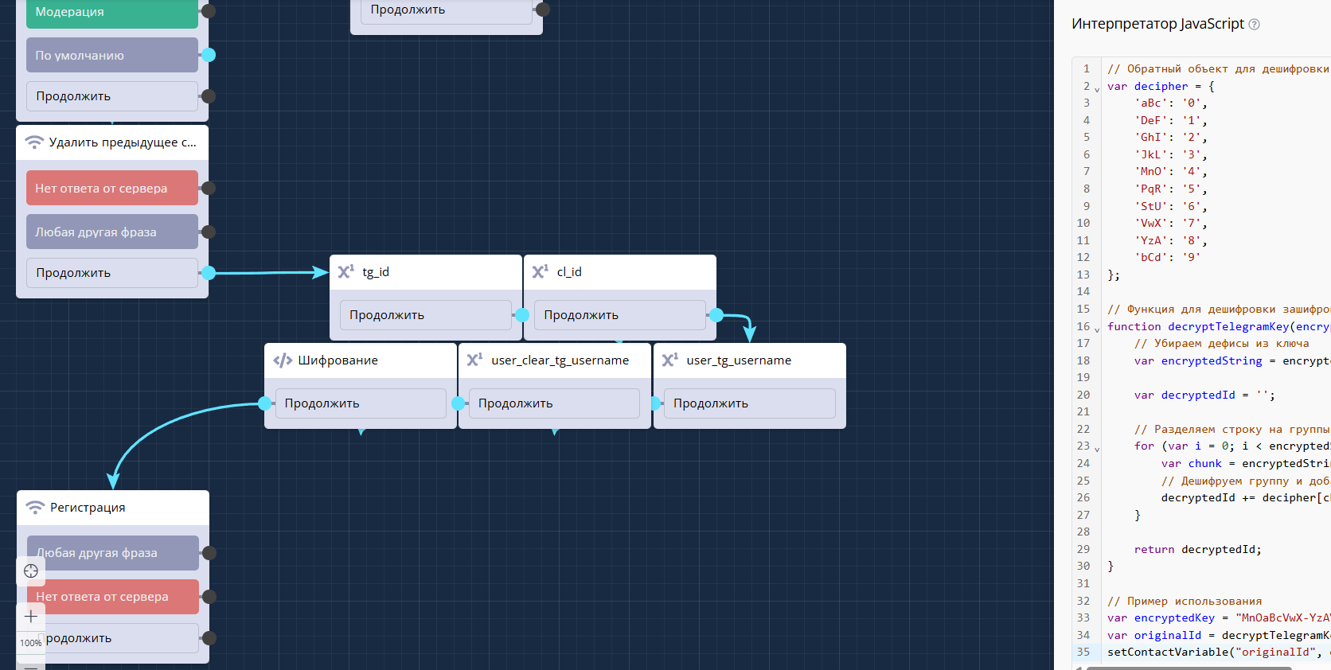Click the connector dot of По умолчанию

pyautogui.click(x=209, y=55)
